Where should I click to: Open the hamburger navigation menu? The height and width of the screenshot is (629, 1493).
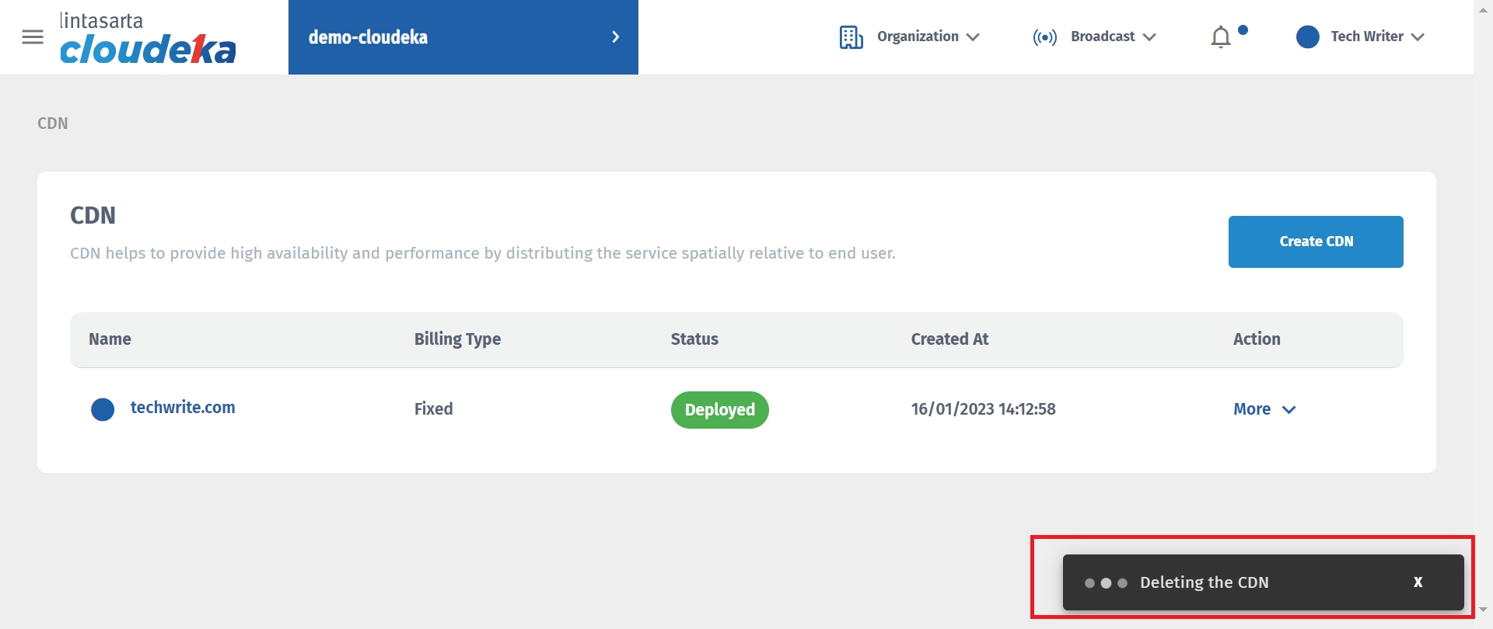point(33,37)
